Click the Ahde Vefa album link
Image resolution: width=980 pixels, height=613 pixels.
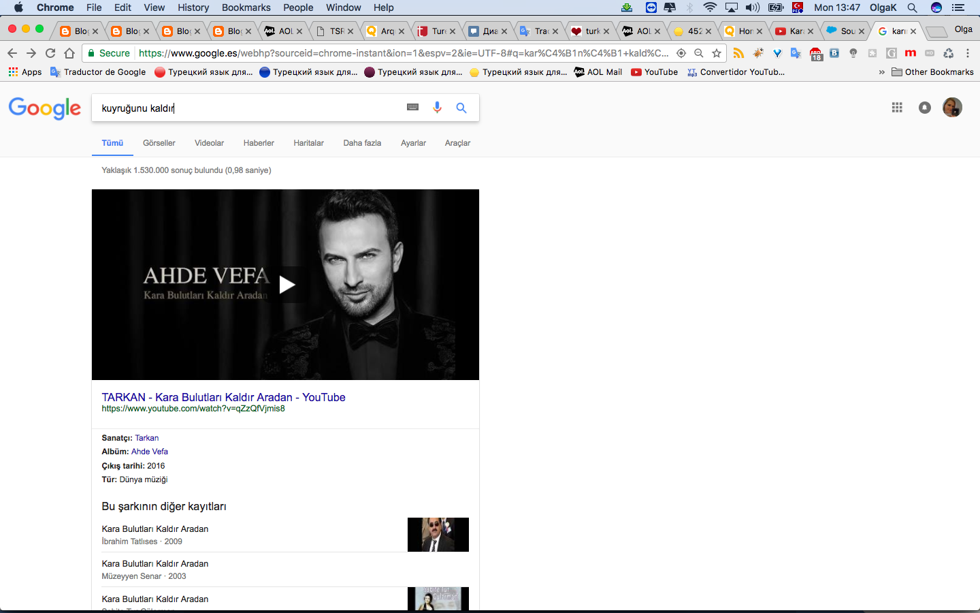point(150,452)
